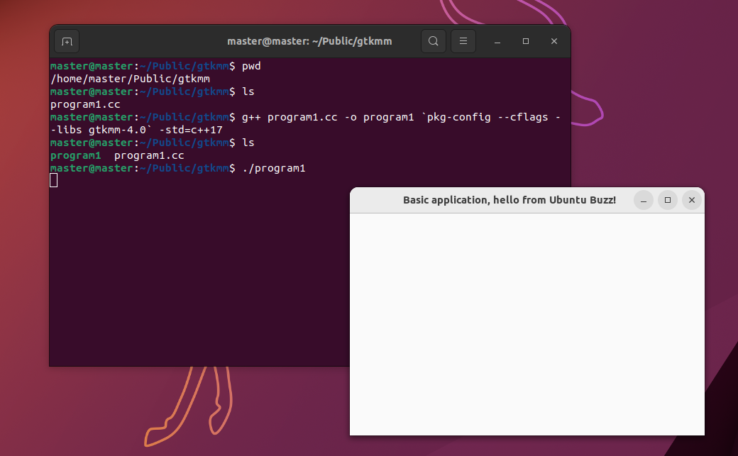Click the terminal search icon
This screenshot has width=738, height=456.
(x=434, y=41)
